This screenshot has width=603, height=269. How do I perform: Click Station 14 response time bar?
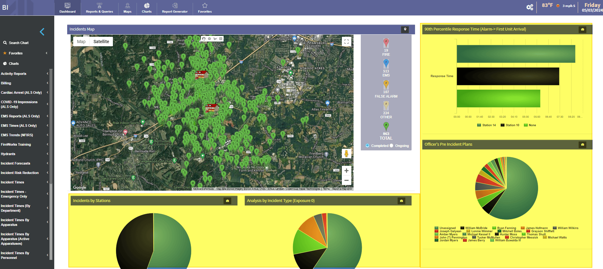click(516, 54)
